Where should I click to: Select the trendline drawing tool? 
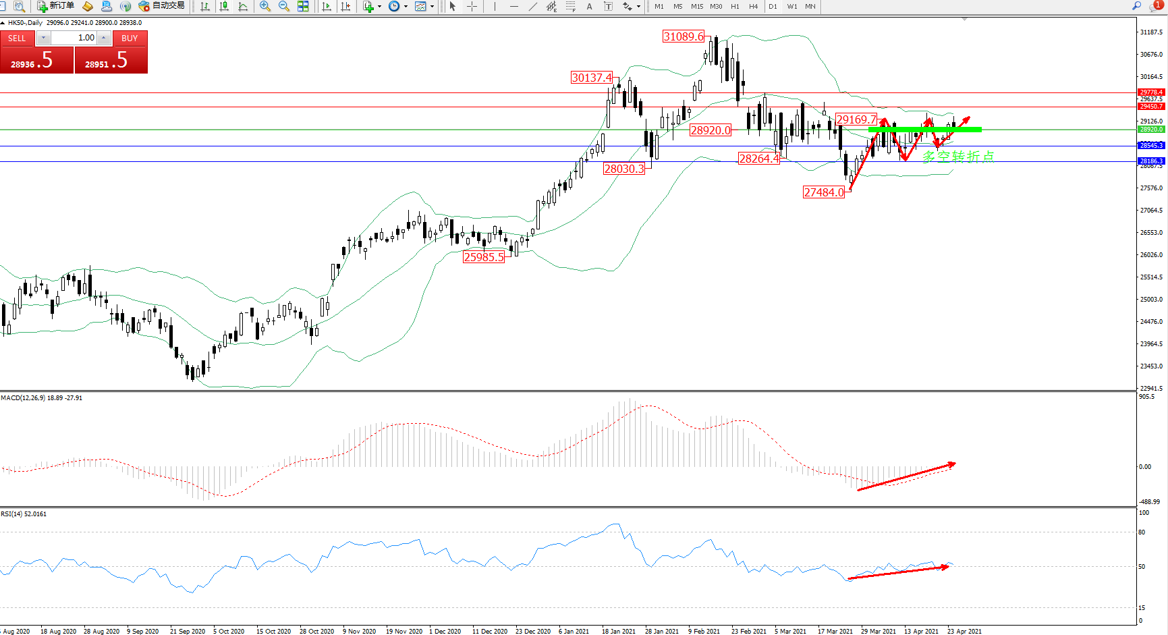(533, 6)
